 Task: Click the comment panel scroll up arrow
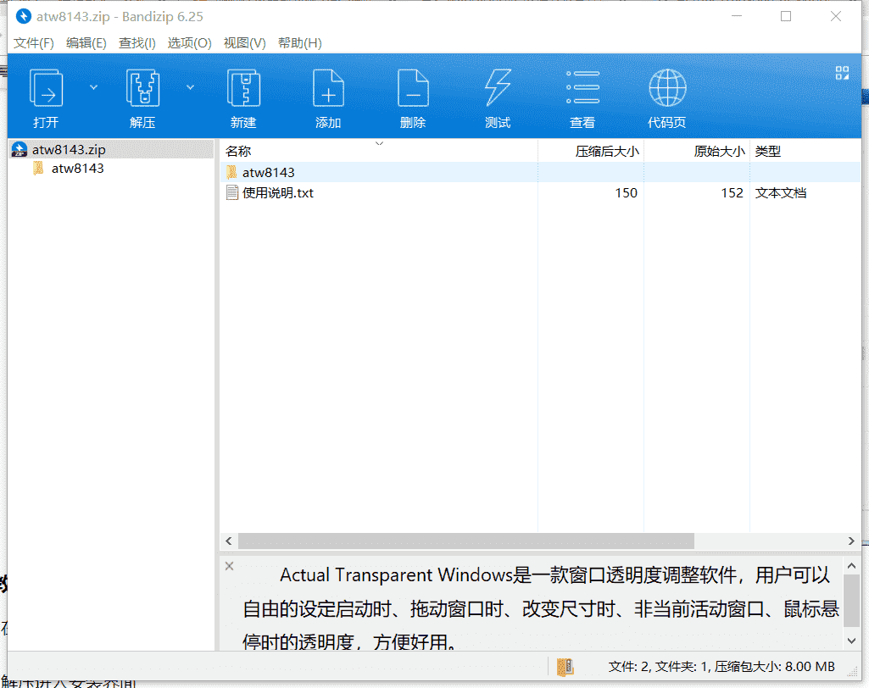(x=852, y=566)
